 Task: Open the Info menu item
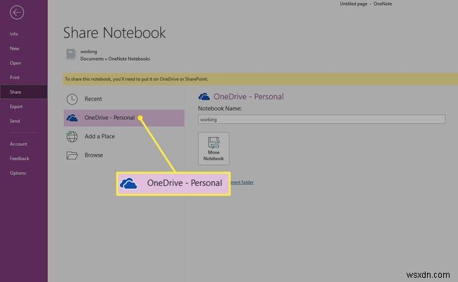click(x=13, y=34)
